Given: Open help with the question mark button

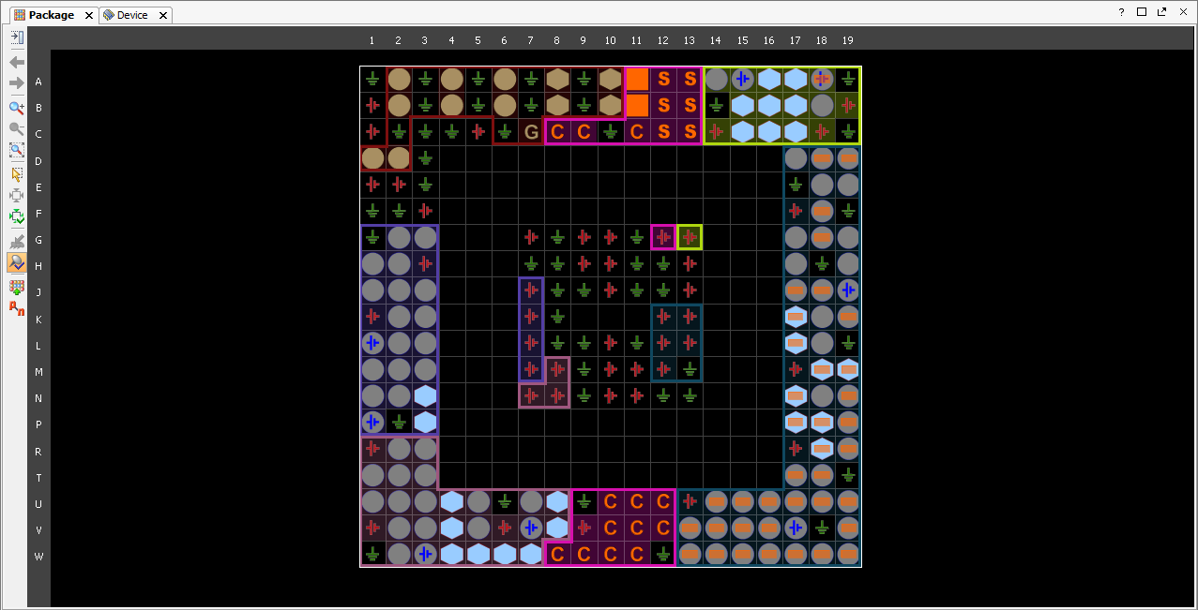Looking at the screenshot, I should coord(1121,12).
